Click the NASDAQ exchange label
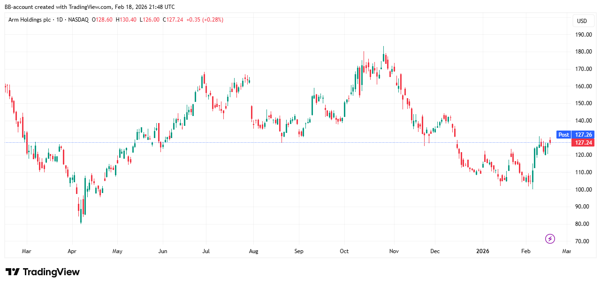Image resolution: width=601 pixels, height=286 pixels. click(x=78, y=20)
